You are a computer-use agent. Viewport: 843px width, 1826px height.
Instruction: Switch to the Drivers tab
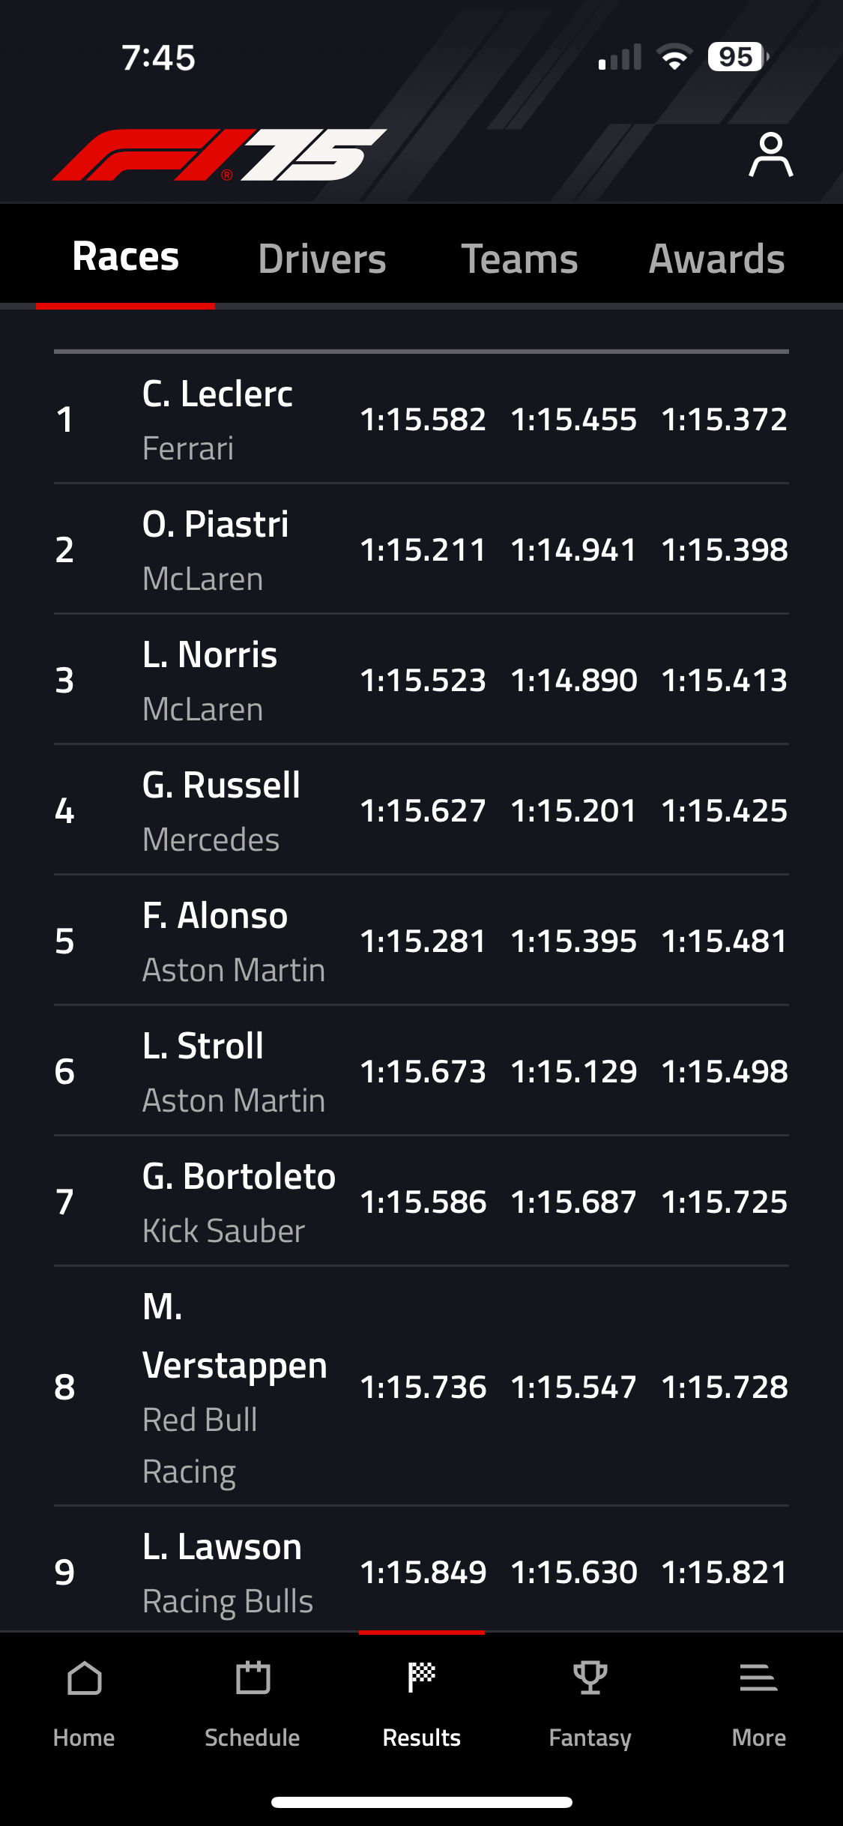point(322,259)
